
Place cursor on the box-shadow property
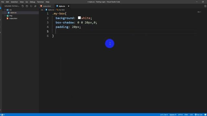point(65,23)
